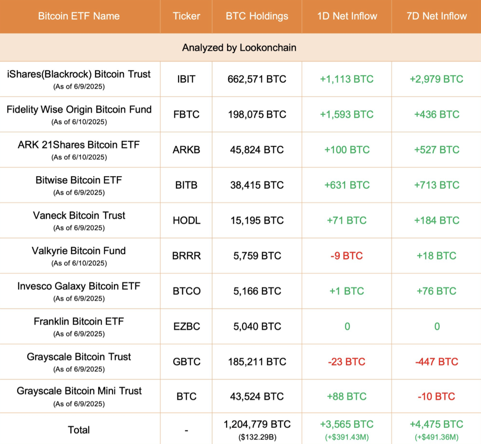Click the Bitcoin ETF Name column header
The height and width of the screenshot is (444, 481).
[79, 16]
